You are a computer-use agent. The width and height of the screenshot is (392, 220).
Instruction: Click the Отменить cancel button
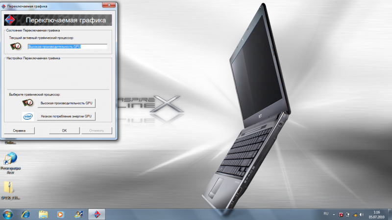[97, 131]
